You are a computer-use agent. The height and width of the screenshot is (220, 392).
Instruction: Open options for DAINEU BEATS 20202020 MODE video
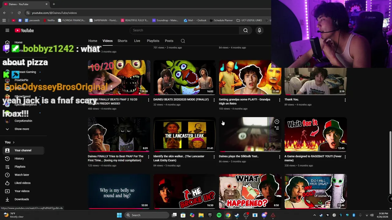click(214, 100)
